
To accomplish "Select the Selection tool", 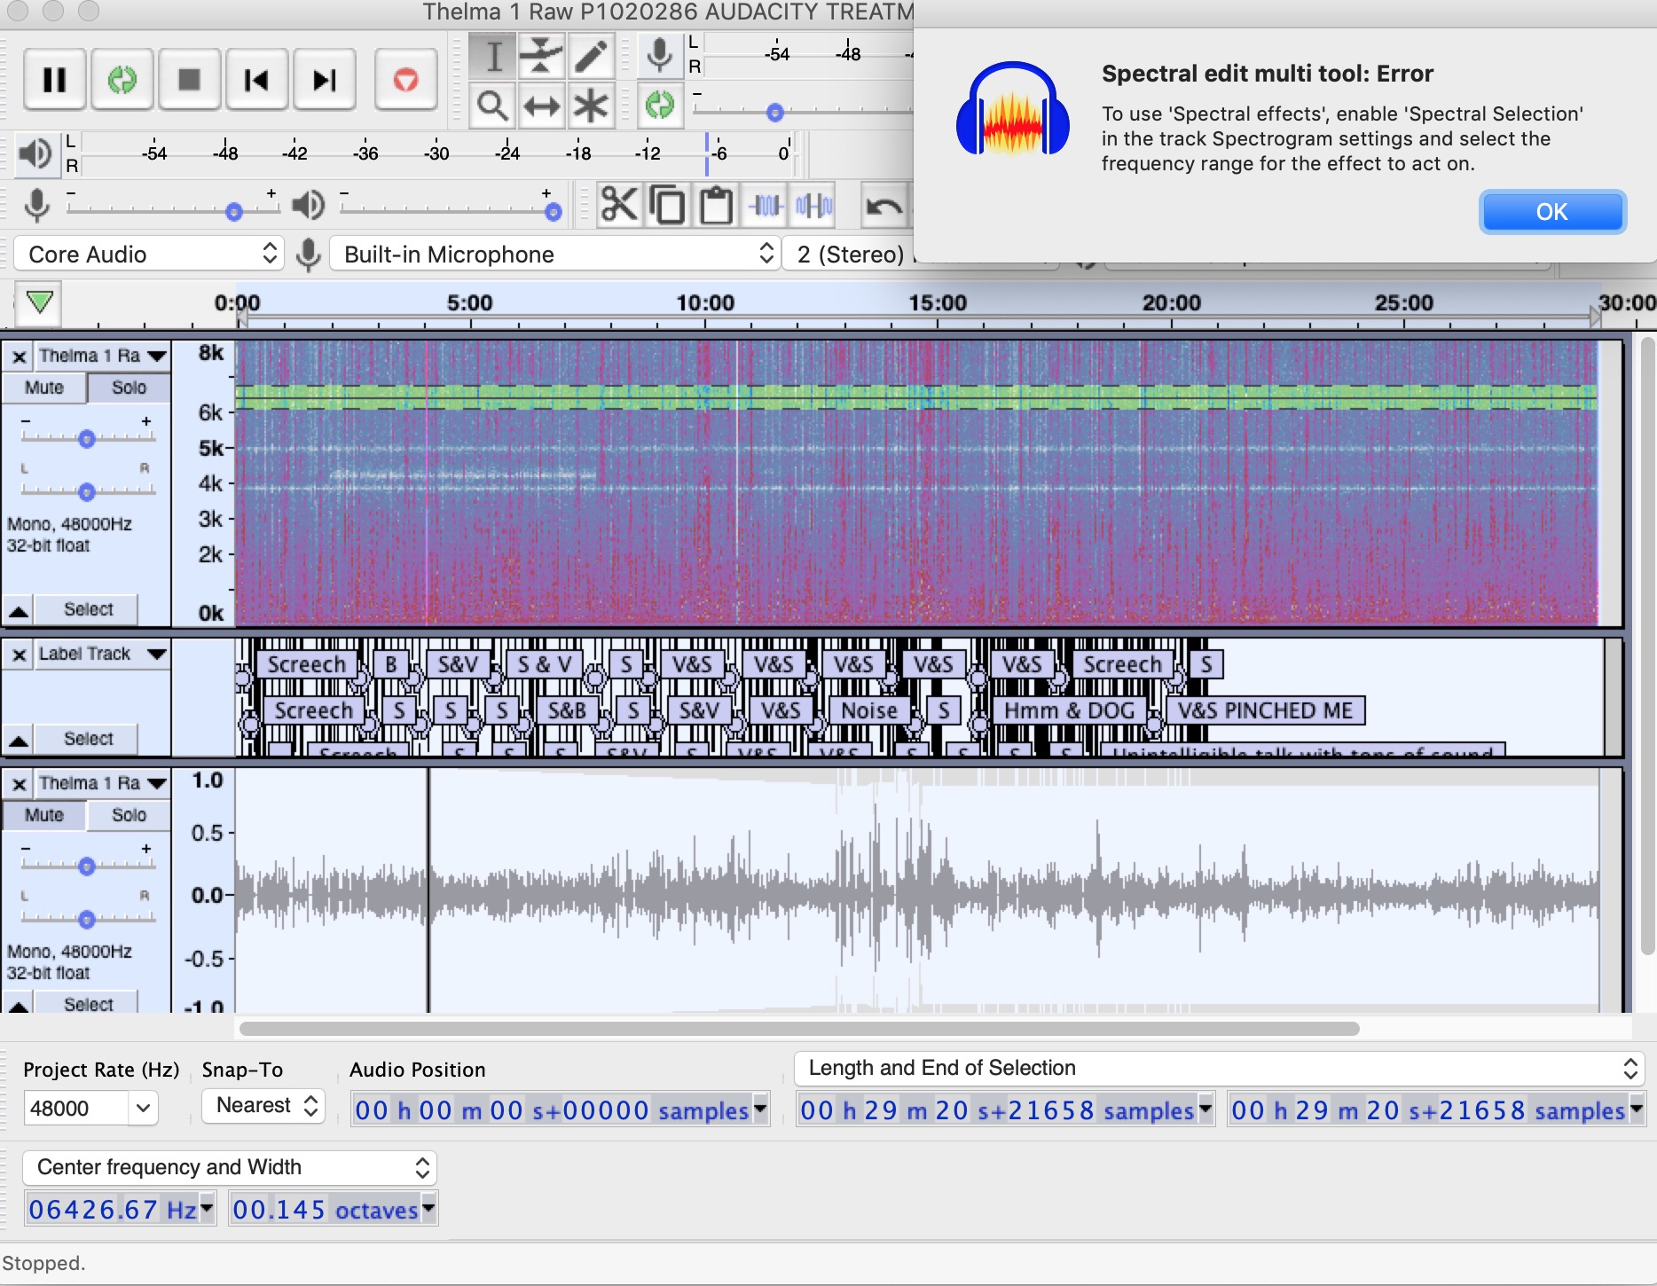I will 494,55.
